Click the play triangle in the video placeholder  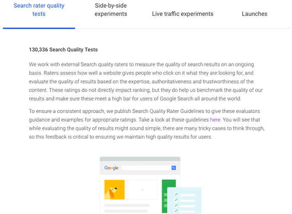(143, 189)
